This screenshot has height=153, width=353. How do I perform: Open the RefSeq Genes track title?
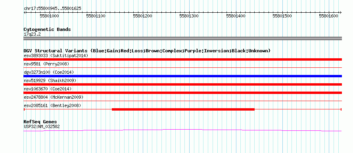40,122
